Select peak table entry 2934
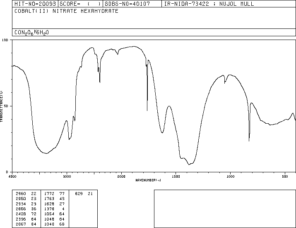296x228 pixels. pos(21,204)
